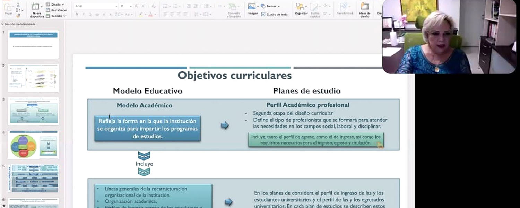Open the Formas shapes gallery
The width and height of the screenshot is (520, 208).
(270, 6)
